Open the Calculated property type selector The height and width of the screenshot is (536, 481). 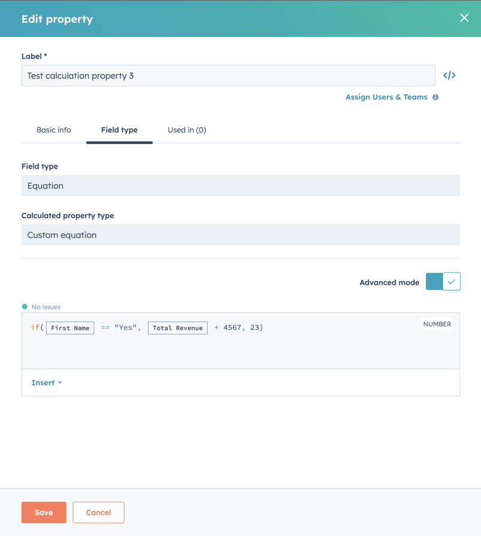pos(240,234)
